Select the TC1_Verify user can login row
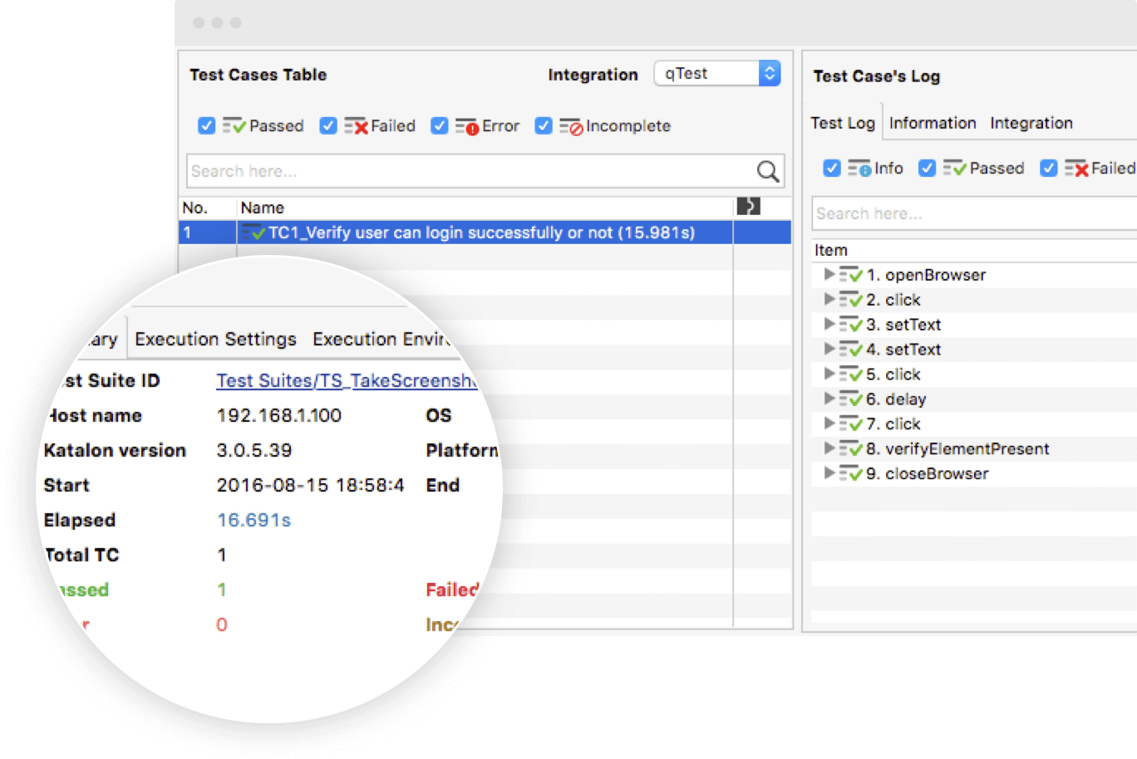The height and width of the screenshot is (759, 1137). point(485,233)
